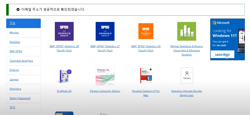Screen dimensions: 250x115
Task: Select the 주요 category tab
Action: [23, 23]
